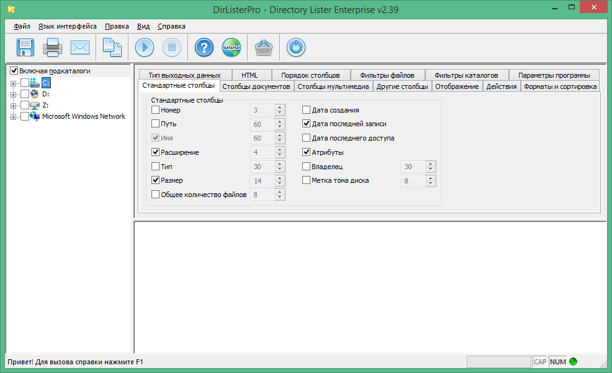Enable the Номер column checkbox
The height and width of the screenshot is (373, 612).
(155, 110)
